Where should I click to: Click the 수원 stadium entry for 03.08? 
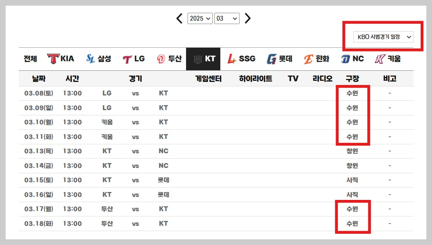click(x=352, y=93)
